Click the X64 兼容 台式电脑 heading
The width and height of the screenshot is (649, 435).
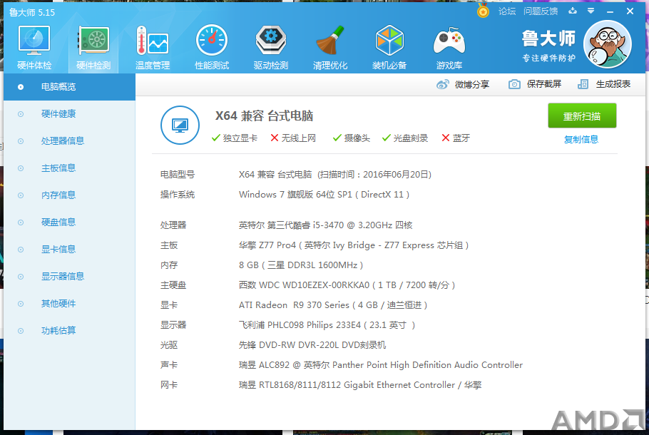pos(264,116)
